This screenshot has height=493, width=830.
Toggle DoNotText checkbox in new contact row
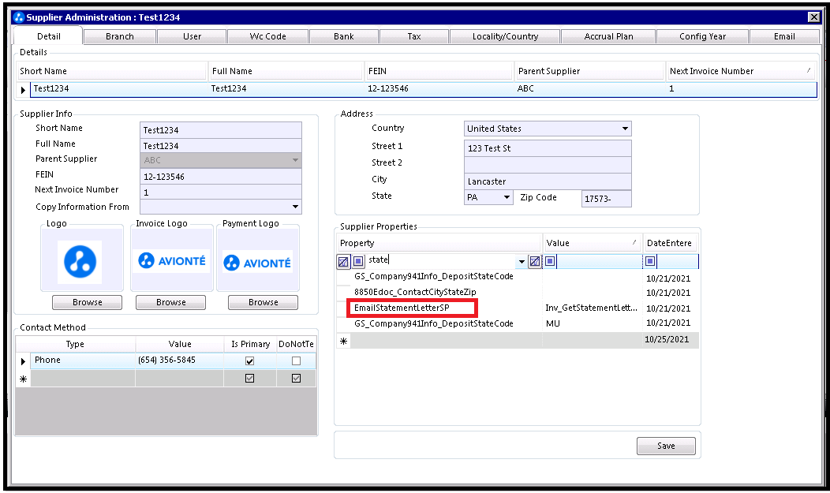(x=297, y=378)
